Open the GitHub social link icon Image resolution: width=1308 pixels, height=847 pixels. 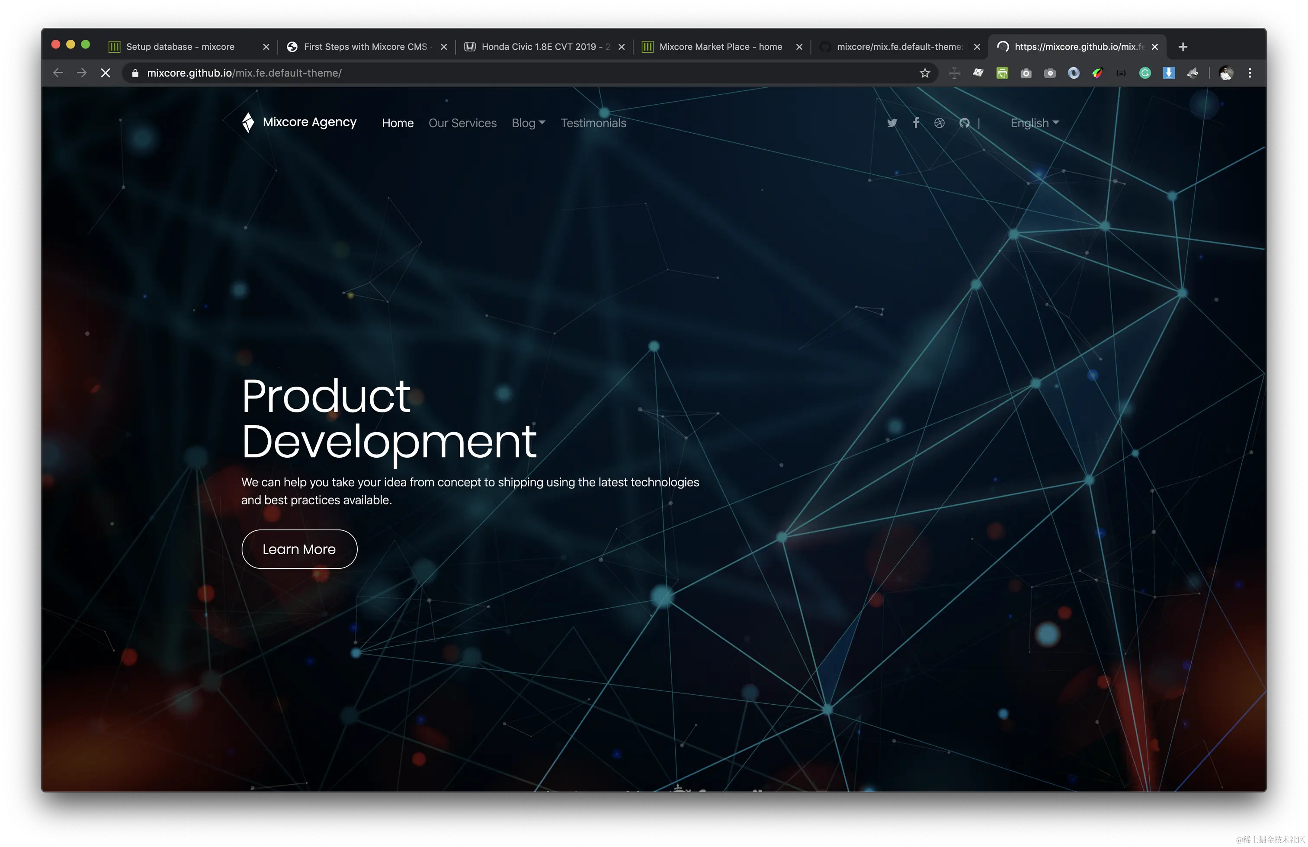pyautogui.click(x=964, y=123)
